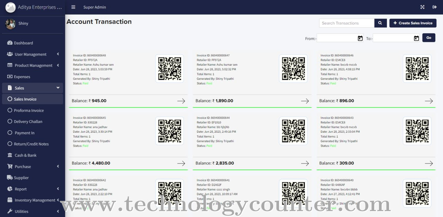
Task: Expand the Purchase submenu chevron
Action: tap(58, 167)
